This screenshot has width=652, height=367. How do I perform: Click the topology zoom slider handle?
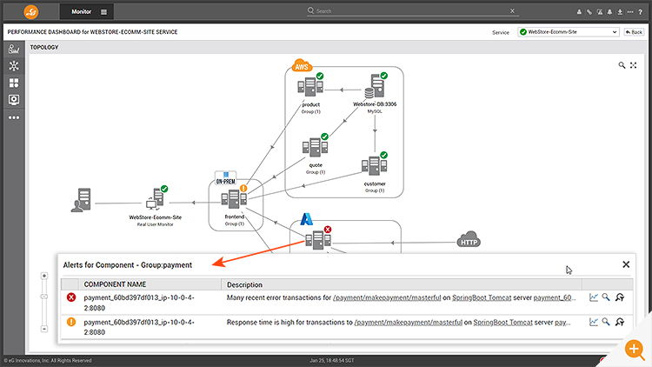44,297
